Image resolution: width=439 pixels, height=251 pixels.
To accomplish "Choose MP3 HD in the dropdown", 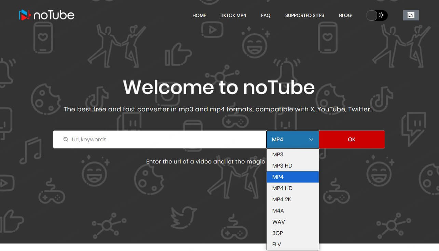I will pos(293,166).
